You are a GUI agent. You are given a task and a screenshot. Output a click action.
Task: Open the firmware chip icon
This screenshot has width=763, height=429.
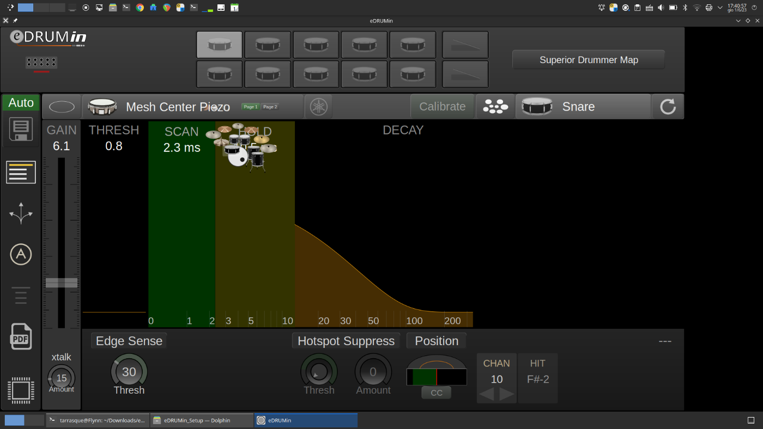pos(21,390)
